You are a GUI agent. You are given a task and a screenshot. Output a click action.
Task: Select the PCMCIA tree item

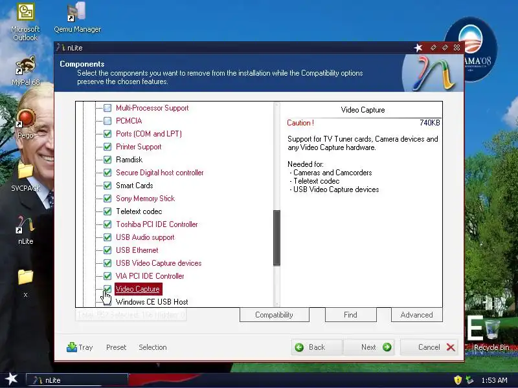click(x=129, y=121)
